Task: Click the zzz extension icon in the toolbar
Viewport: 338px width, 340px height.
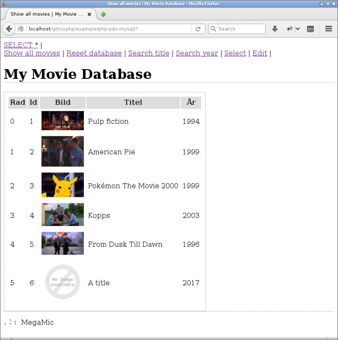Action: point(311,29)
